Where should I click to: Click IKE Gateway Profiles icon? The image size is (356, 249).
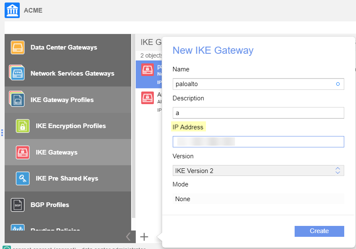(18, 100)
